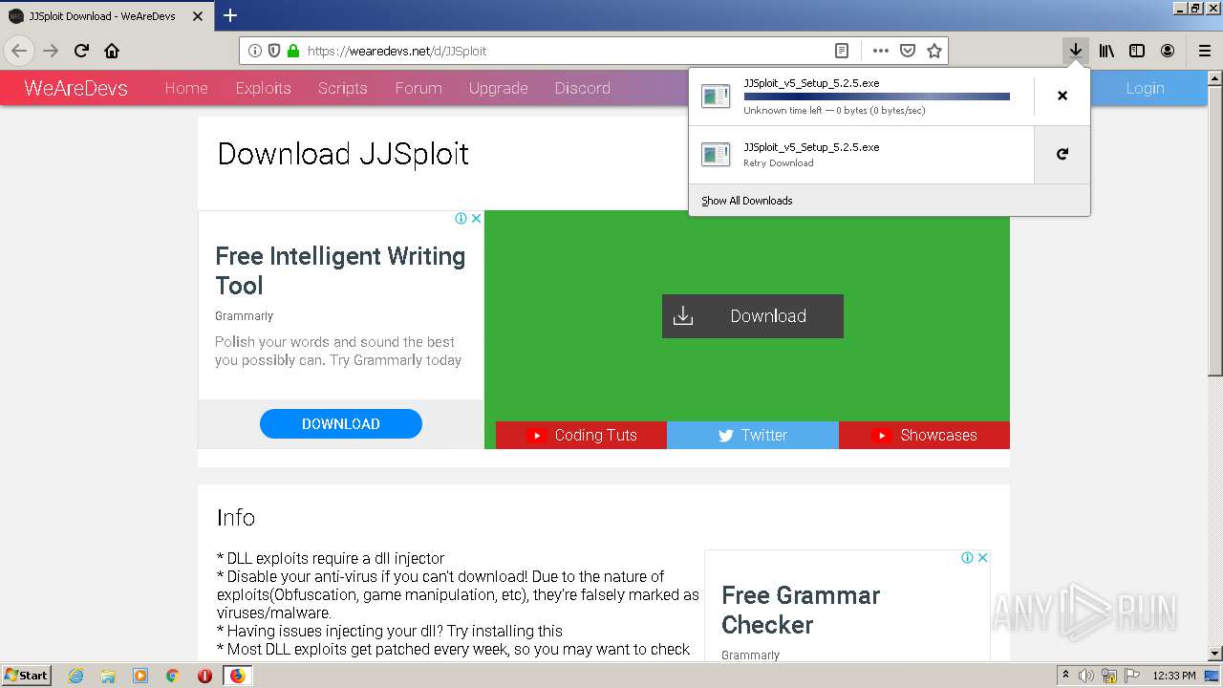Screen dimensions: 1223x688
Task: Click the blue DOWNLOAD ad button
Action: pyautogui.click(x=341, y=424)
